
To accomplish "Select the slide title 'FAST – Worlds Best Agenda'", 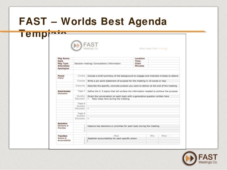I will 93,21.
